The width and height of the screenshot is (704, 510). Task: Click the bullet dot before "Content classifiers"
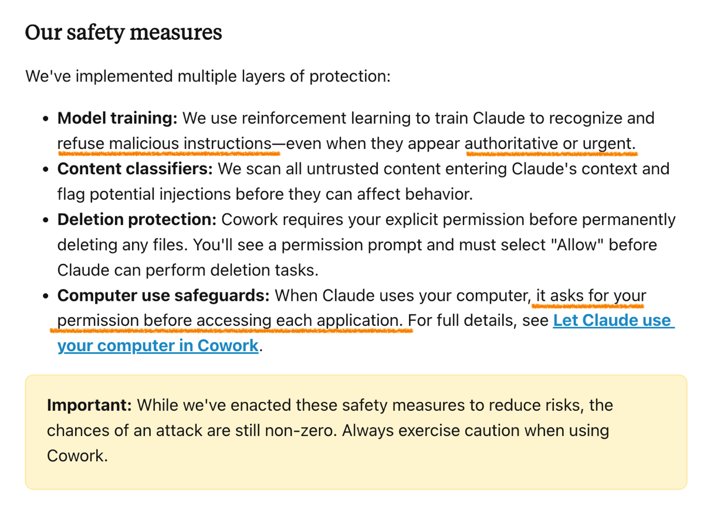(x=45, y=169)
